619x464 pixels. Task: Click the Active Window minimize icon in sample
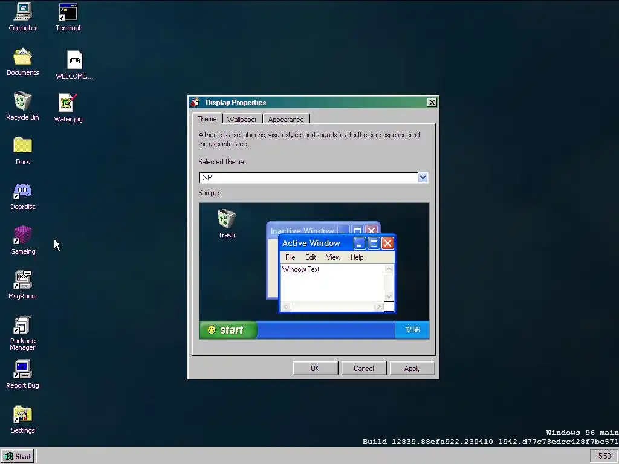pyautogui.click(x=359, y=243)
